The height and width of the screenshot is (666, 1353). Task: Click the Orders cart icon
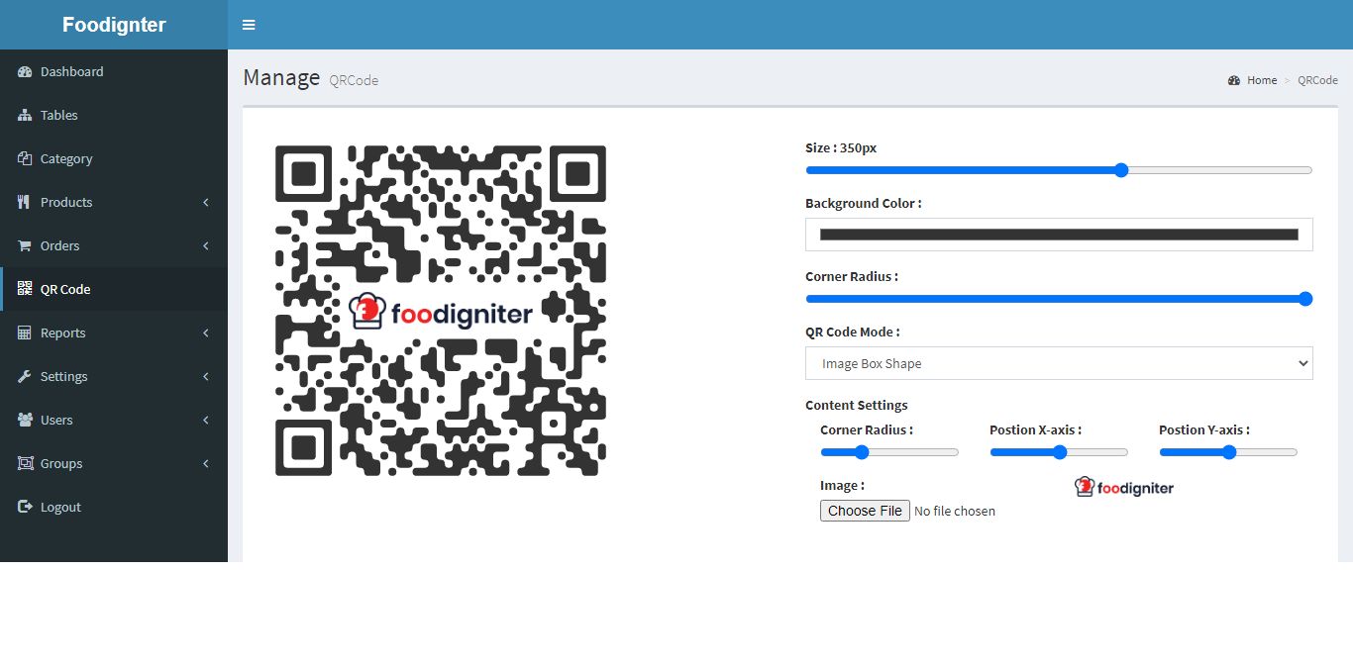tap(25, 245)
